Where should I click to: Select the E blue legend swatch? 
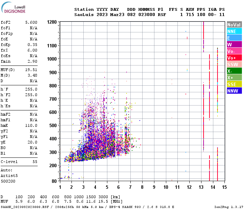(234, 38)
